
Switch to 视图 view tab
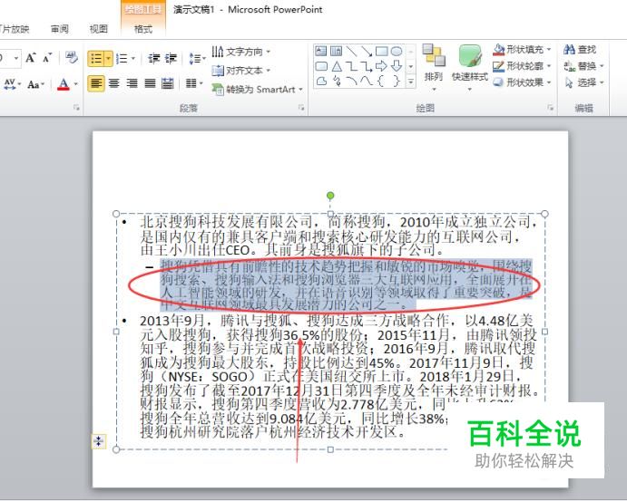pos(98,29)
